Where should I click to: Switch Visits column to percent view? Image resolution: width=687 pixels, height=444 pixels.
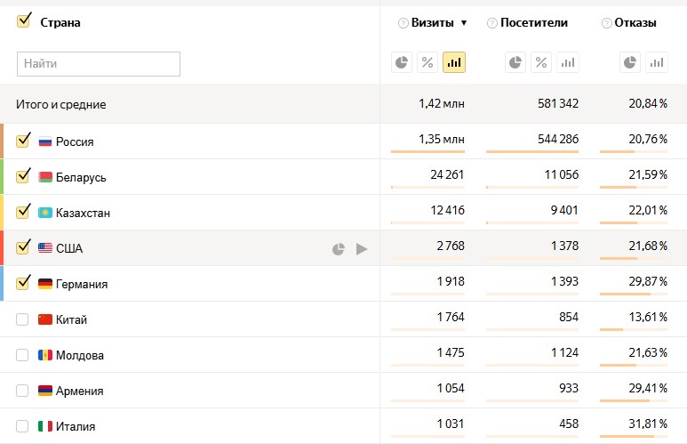(427, 62)
